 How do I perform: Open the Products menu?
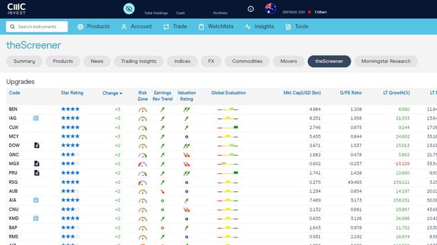coord(94,26)
